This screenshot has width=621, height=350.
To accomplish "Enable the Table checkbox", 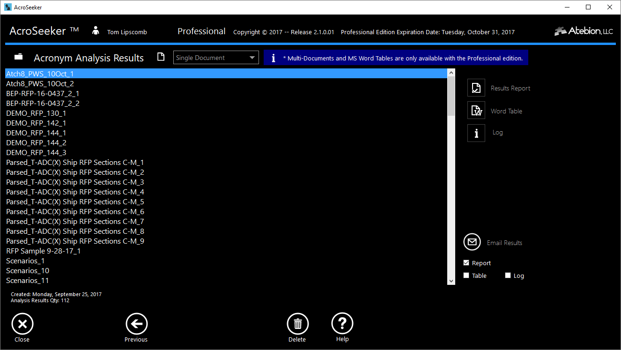I will (x=466, y=276).
